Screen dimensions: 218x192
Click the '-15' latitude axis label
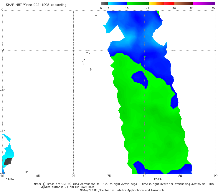(3, 131)
